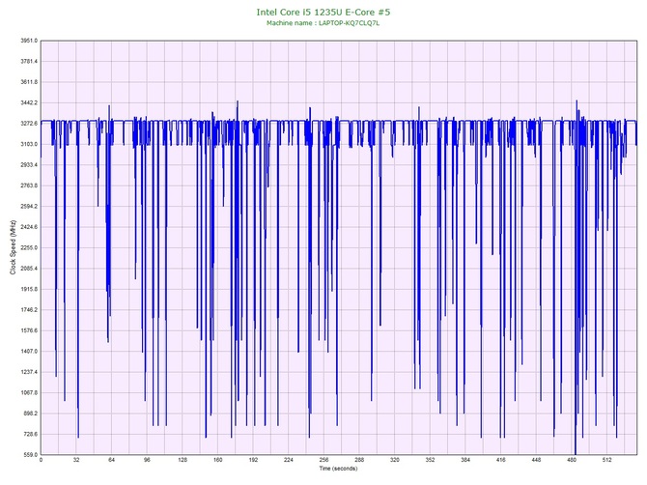Click the 96 x-axis time label
This screenshot has width=647, height=485.
[x=147, y=460]
